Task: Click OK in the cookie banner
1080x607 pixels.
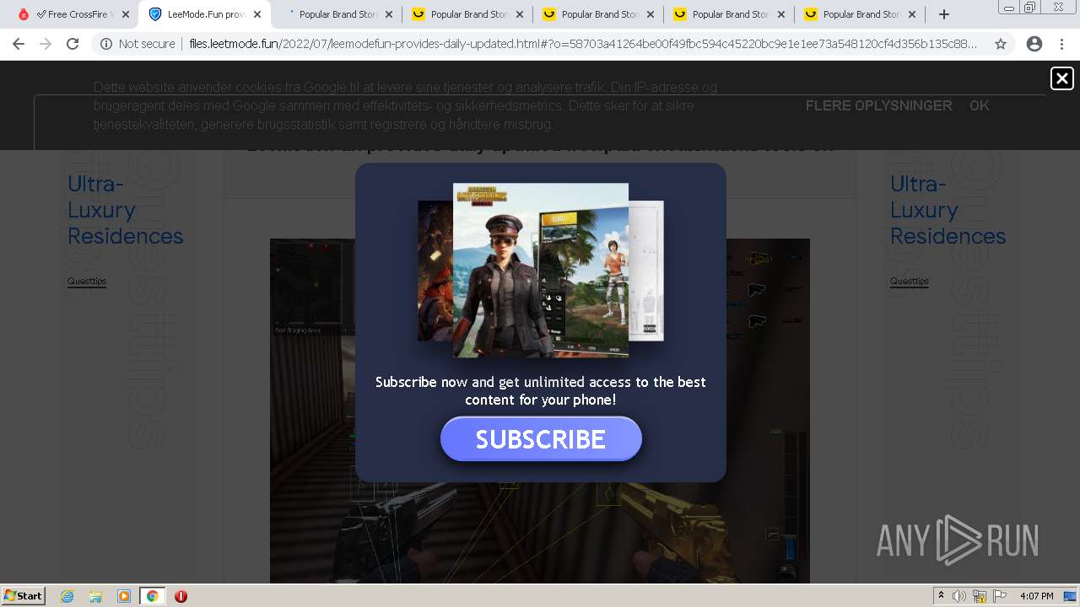Action: pyautogui.click(x=979, y=105)
